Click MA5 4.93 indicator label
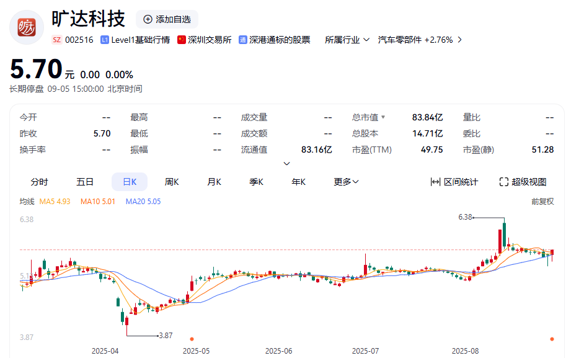This screenshot has width=566, height=358. click(x=55, y=201)
